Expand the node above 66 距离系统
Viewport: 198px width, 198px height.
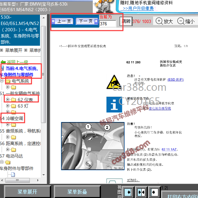[8, 137]
